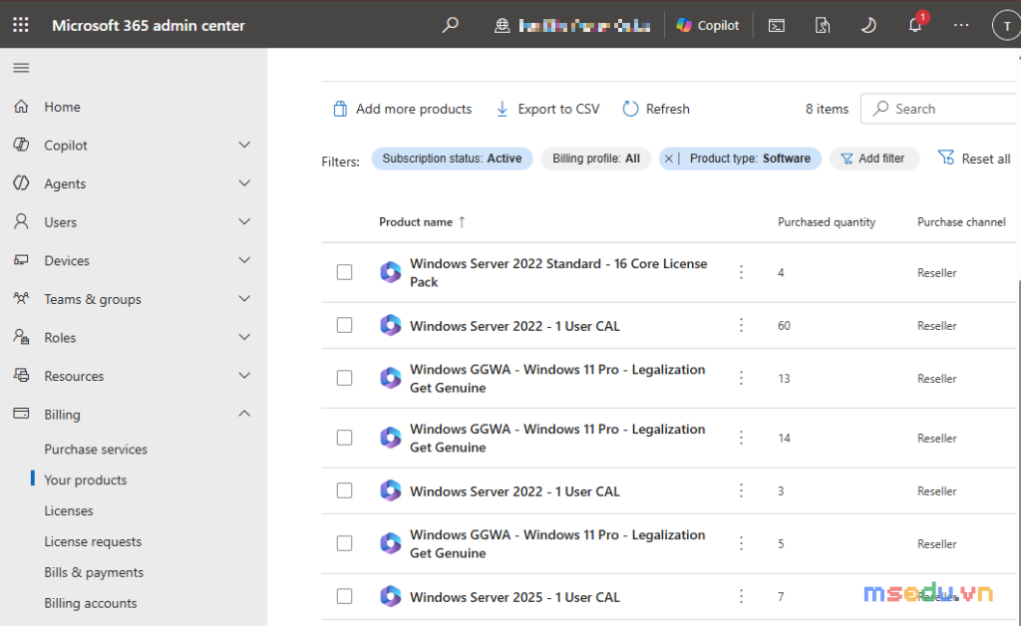Check the Windows Server 2022 CAL row, quantity 60
The width and height of the screenshot is (1021, 626).
point(344,325)
